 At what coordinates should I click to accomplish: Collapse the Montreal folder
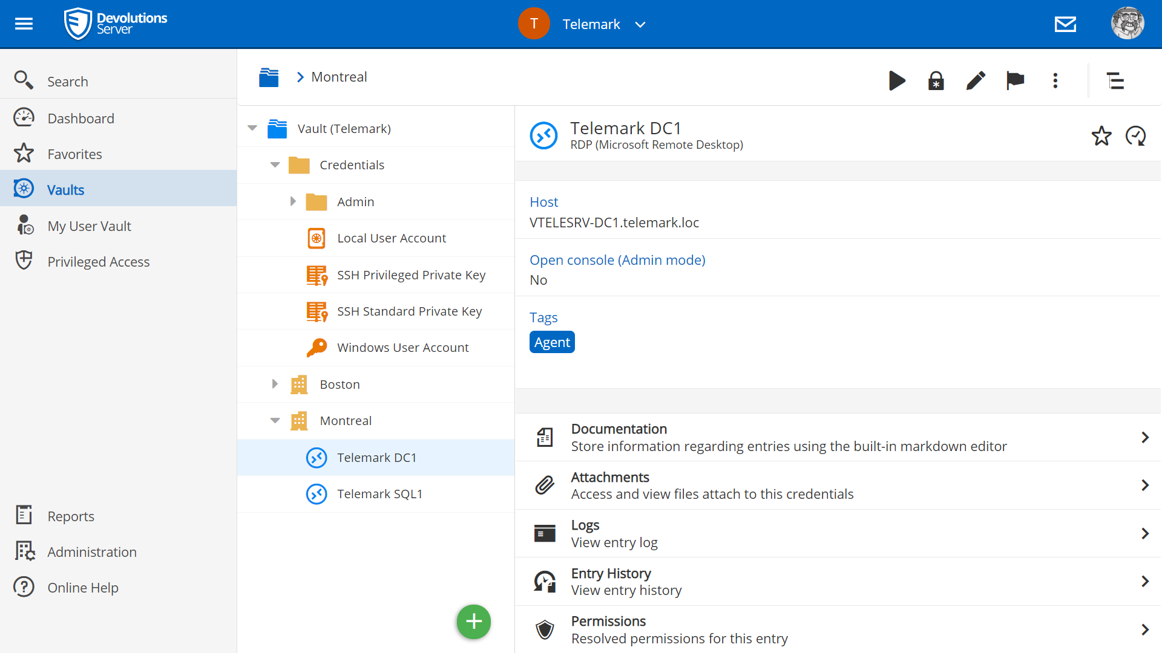(275, 421)
